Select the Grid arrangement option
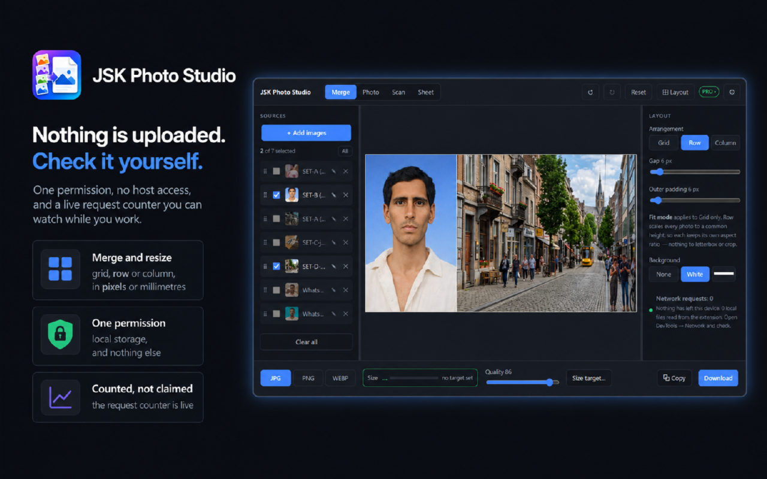 click(664, 143)
